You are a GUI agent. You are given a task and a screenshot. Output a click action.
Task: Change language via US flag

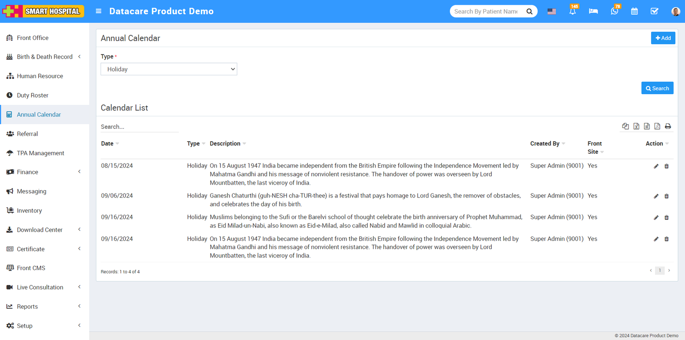pos(552,11)
